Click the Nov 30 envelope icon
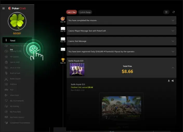 click(63, 39)
